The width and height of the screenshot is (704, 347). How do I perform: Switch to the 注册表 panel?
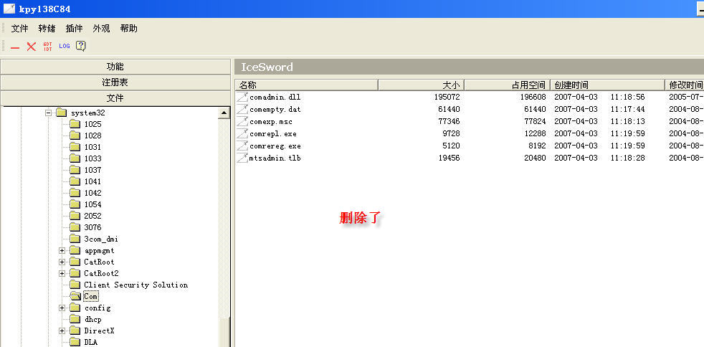click(x=115, y=82)
